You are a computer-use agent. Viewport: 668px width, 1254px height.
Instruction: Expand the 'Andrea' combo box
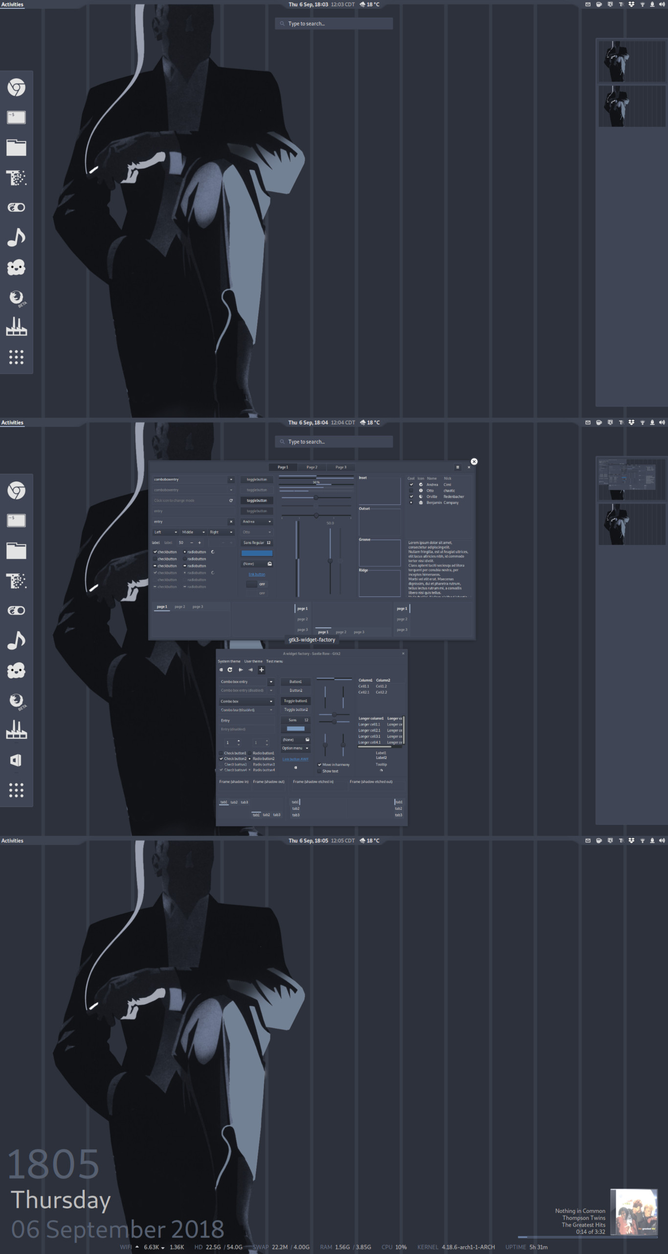pyautogui.click(x=257, y=521)
